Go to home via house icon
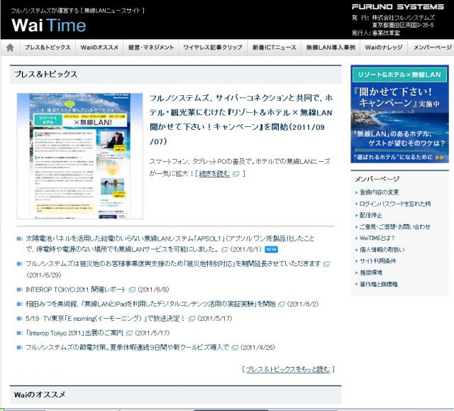Viewport: 454px width, 411px height. click(x=10, y=48)
